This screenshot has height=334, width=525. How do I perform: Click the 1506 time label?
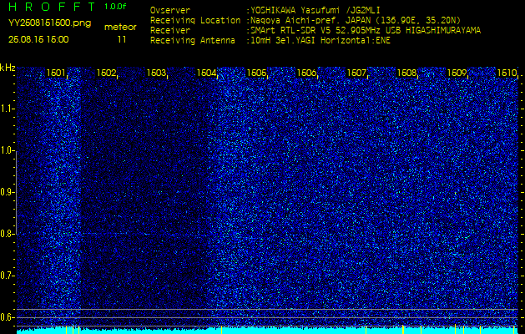click(x=306, y=73)
